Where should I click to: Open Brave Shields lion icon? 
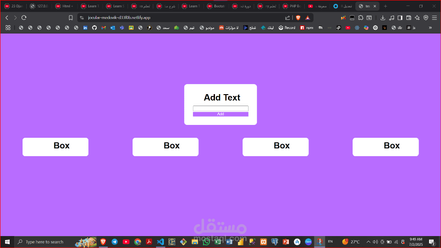click(x=298, y=17)
